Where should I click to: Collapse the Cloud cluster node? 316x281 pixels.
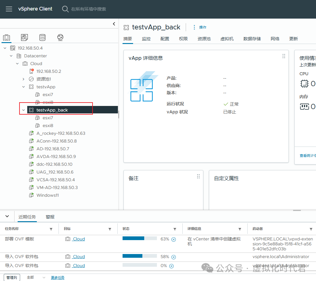click(17, 64)
